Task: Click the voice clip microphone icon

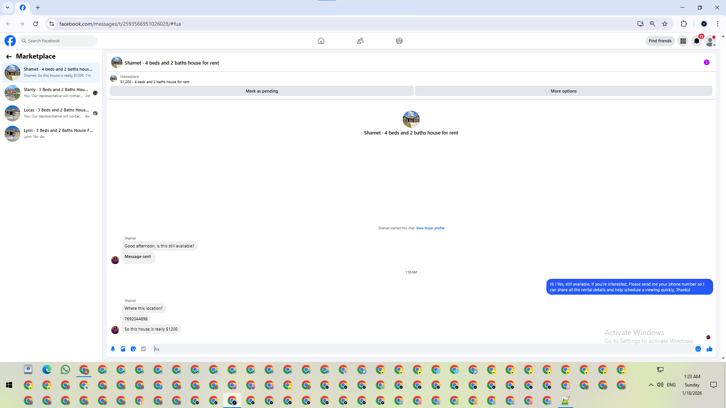Action: tap(113, 349)
